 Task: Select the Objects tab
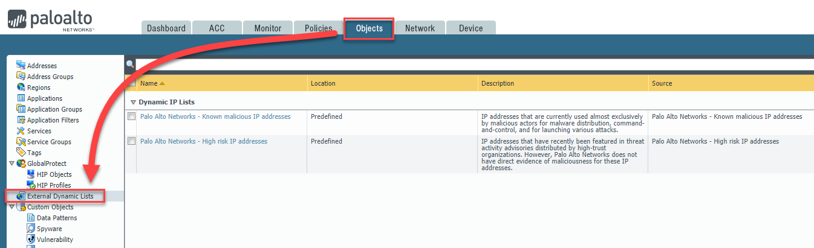(x=369, y=28)
